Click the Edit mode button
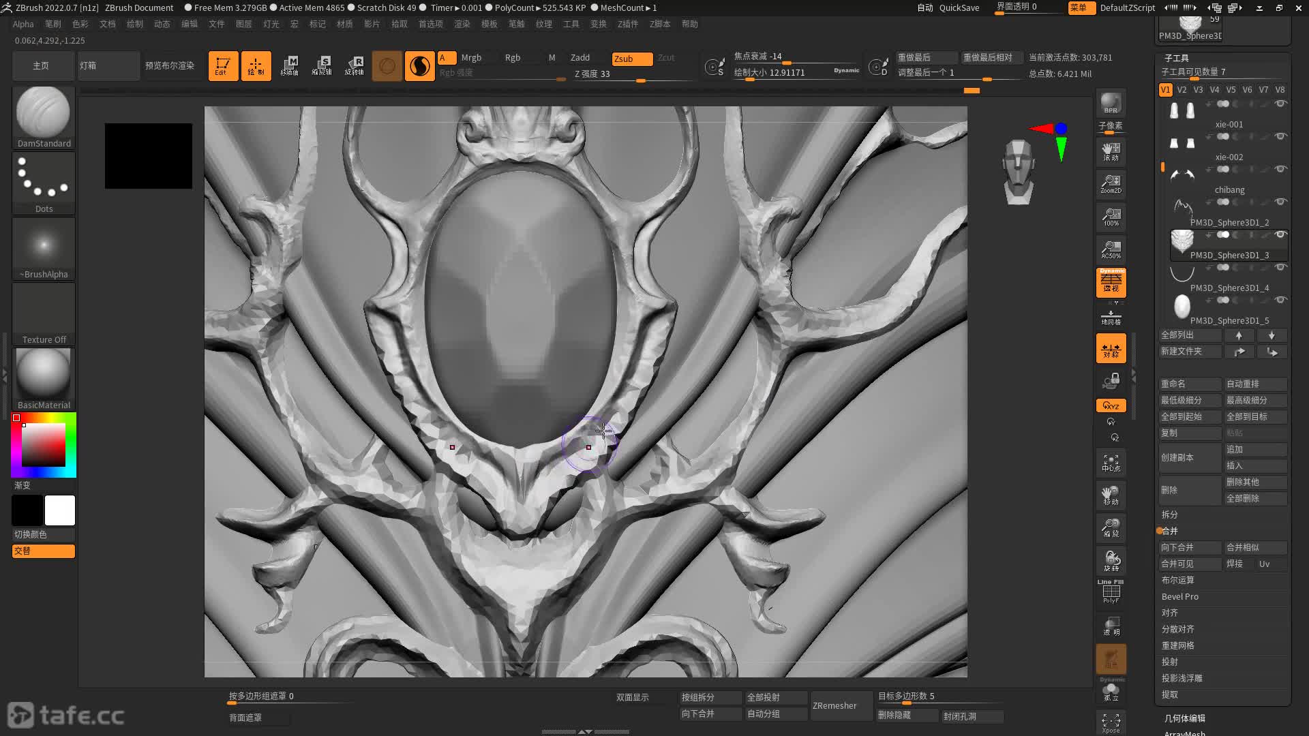1309x736 pixels. tap(223, 66)
